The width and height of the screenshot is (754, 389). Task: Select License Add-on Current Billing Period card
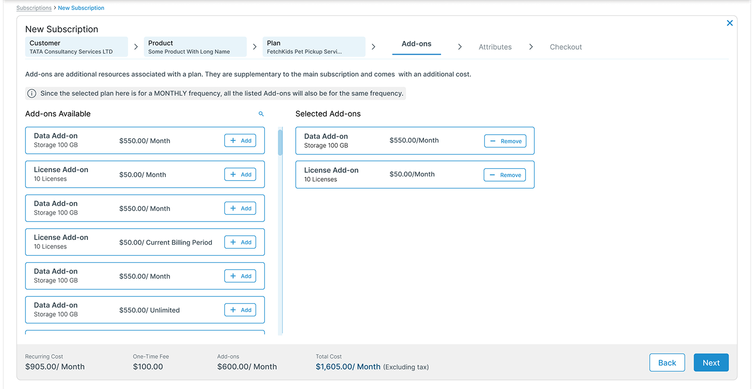point(145,242)
